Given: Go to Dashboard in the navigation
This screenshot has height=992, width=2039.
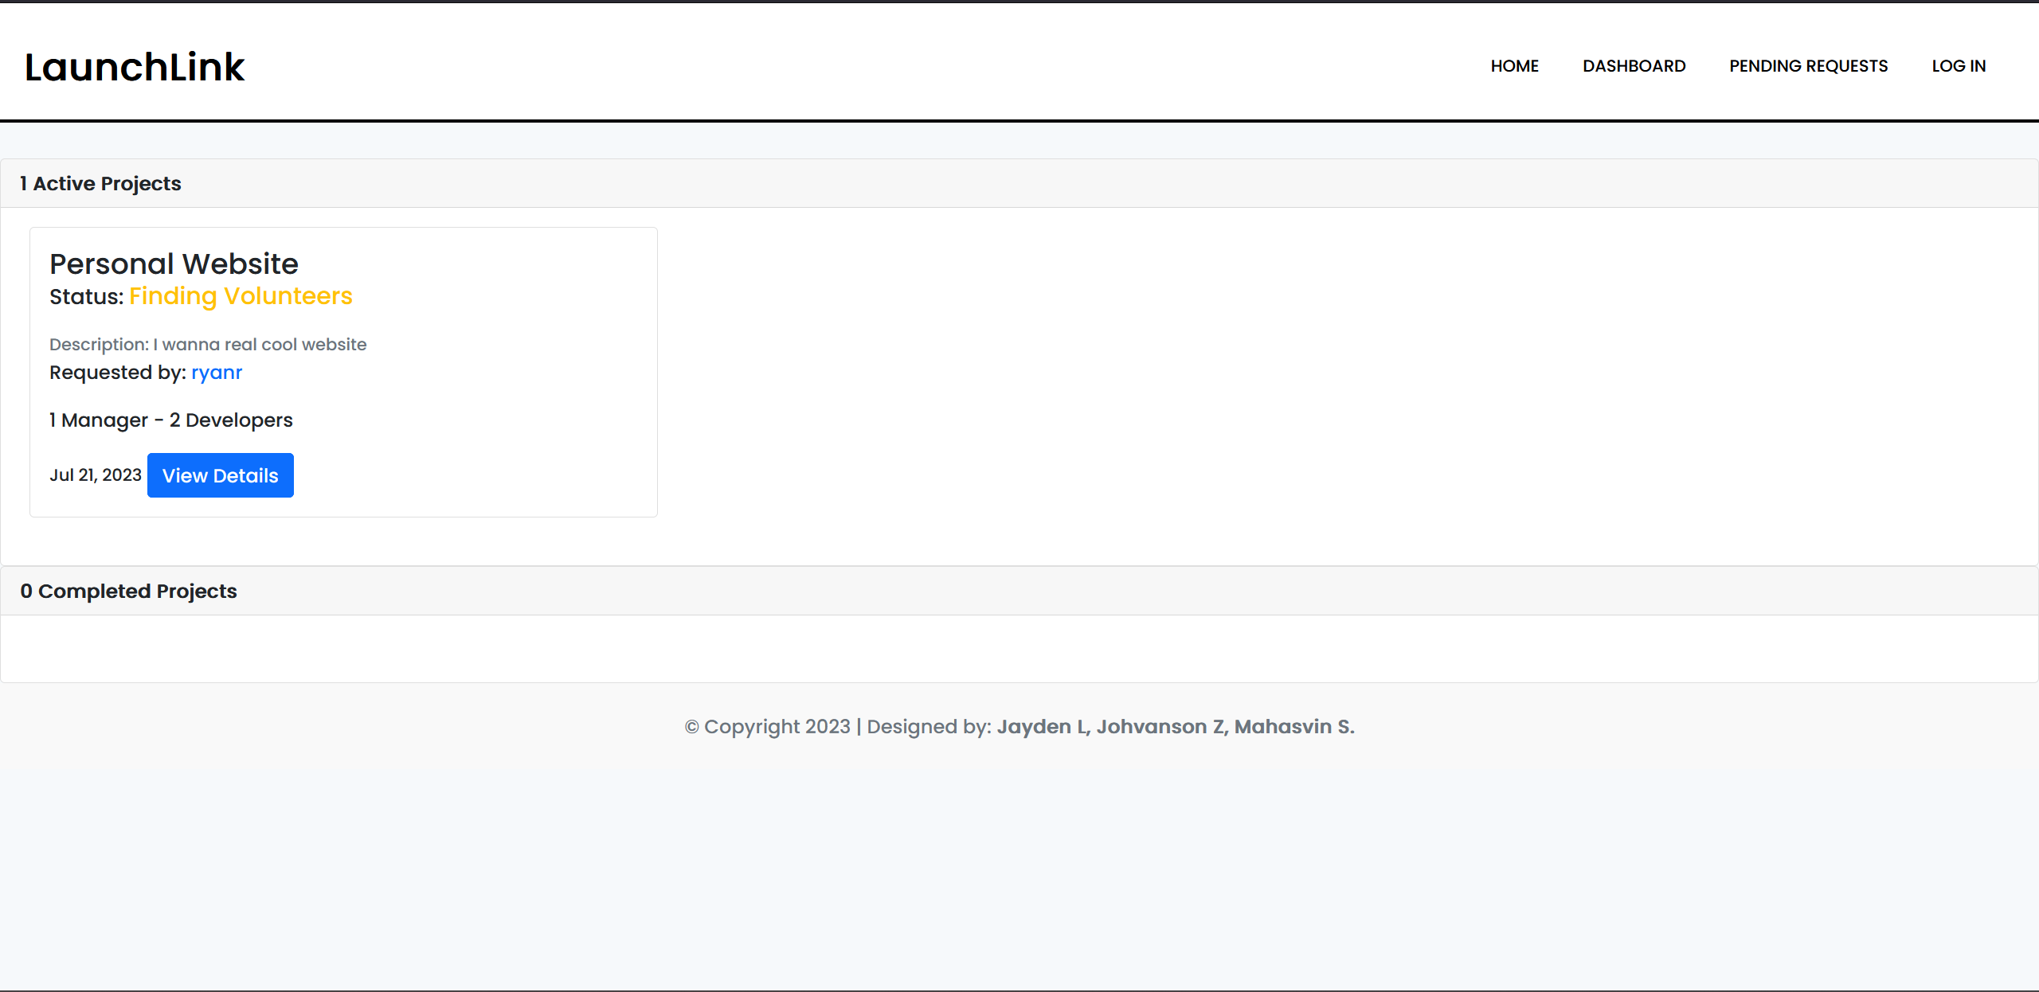Looking at the screenshot, I should [1634, 66].
